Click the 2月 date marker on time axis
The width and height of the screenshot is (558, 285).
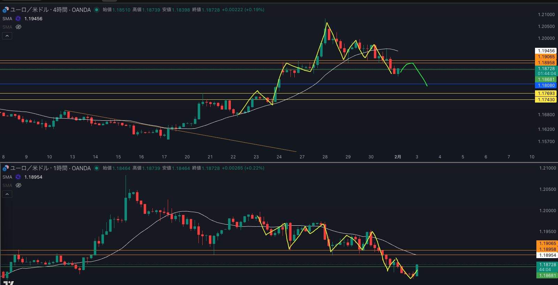tap(398, 157)
